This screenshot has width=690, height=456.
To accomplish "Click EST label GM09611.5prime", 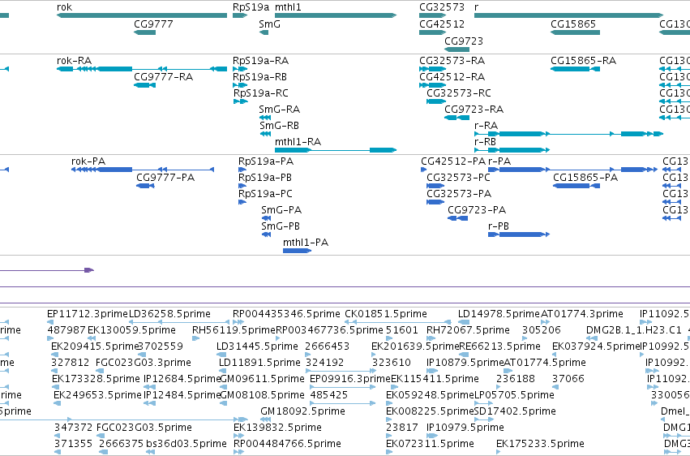I will pyautogui.click(x=262, y=379).
